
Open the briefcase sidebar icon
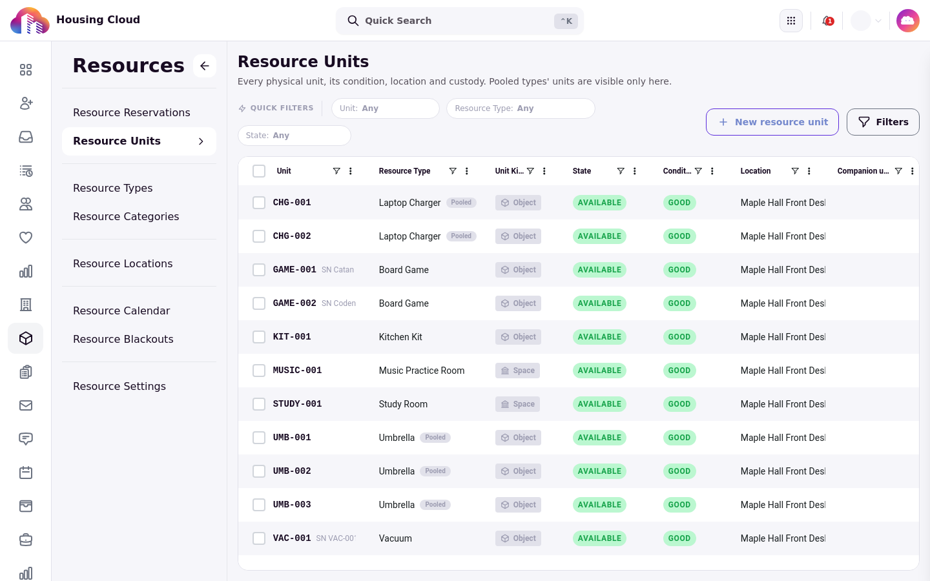pos(26,540)
